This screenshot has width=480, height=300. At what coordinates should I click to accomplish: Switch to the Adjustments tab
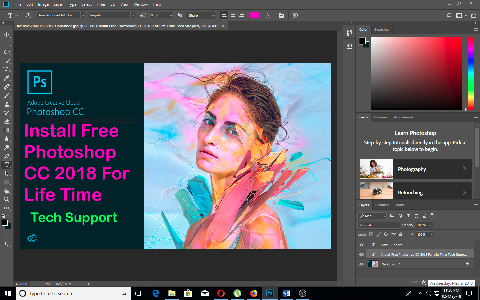click(403, 117)
